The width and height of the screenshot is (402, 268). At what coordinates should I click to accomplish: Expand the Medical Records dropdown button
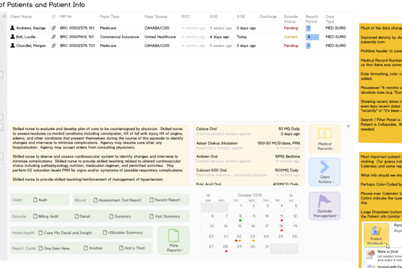(x=324, y=138)
